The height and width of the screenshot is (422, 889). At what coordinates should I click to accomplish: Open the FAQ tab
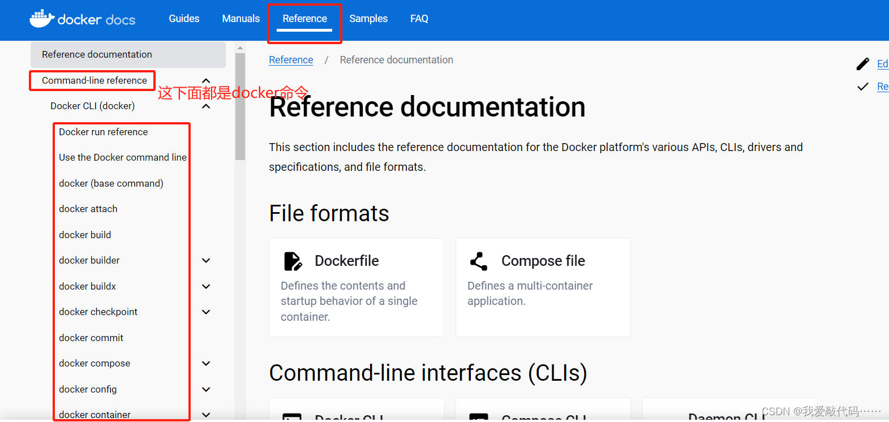tap(419, 19)
